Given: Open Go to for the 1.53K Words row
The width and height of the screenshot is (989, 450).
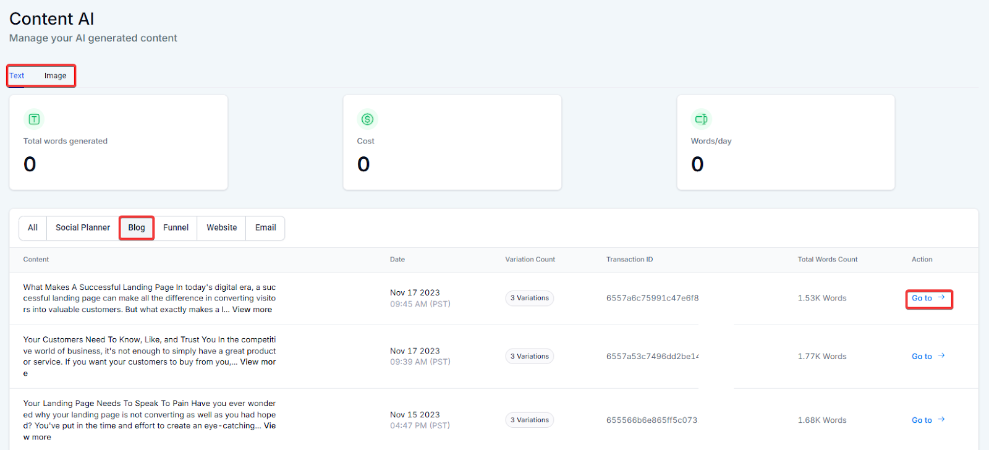Looking at the screenshot, I should (x=928, y=298).
